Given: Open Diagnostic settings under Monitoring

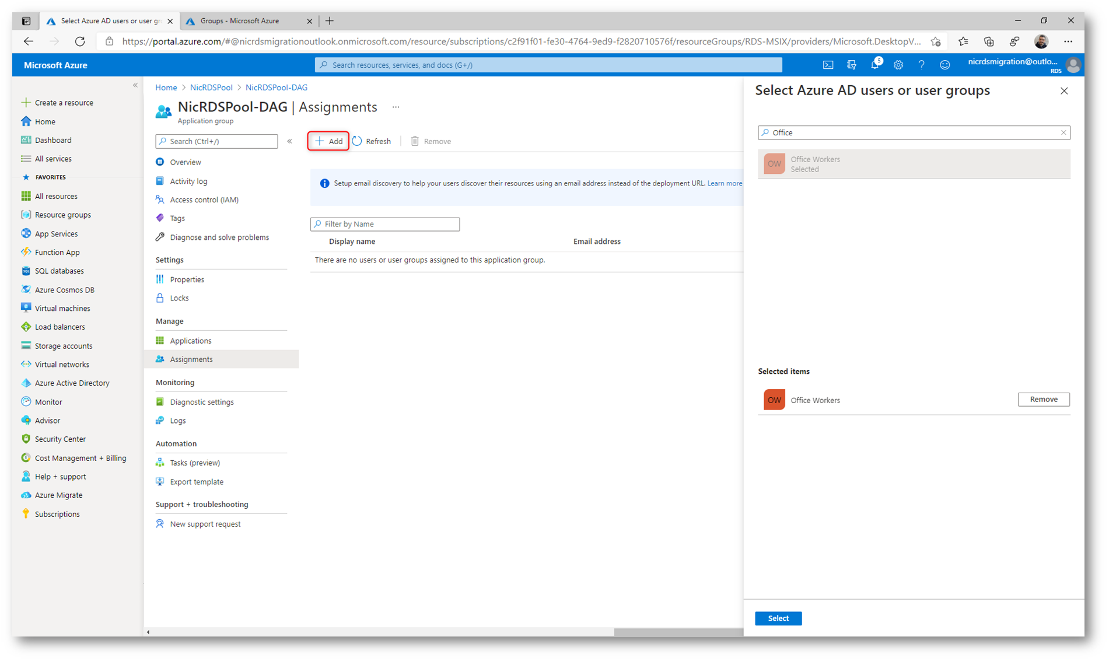Looking at the screenshot, I should pos(201,402).
